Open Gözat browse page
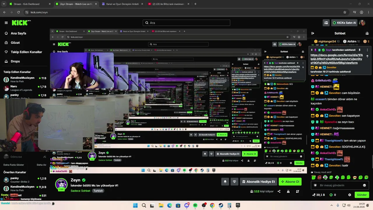 [12, 43]
